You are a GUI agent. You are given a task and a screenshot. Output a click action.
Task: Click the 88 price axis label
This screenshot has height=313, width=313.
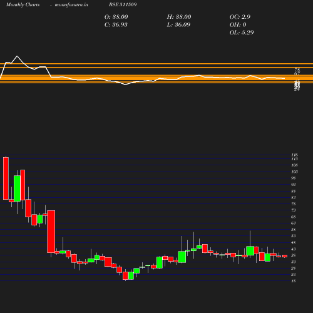[294, 191]
